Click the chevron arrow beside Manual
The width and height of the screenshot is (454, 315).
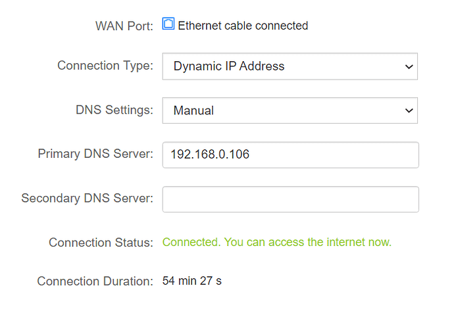409,110
